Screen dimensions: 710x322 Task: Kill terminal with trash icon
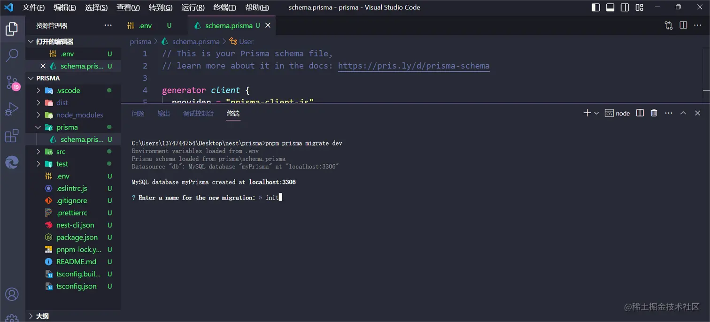(654, 113)
